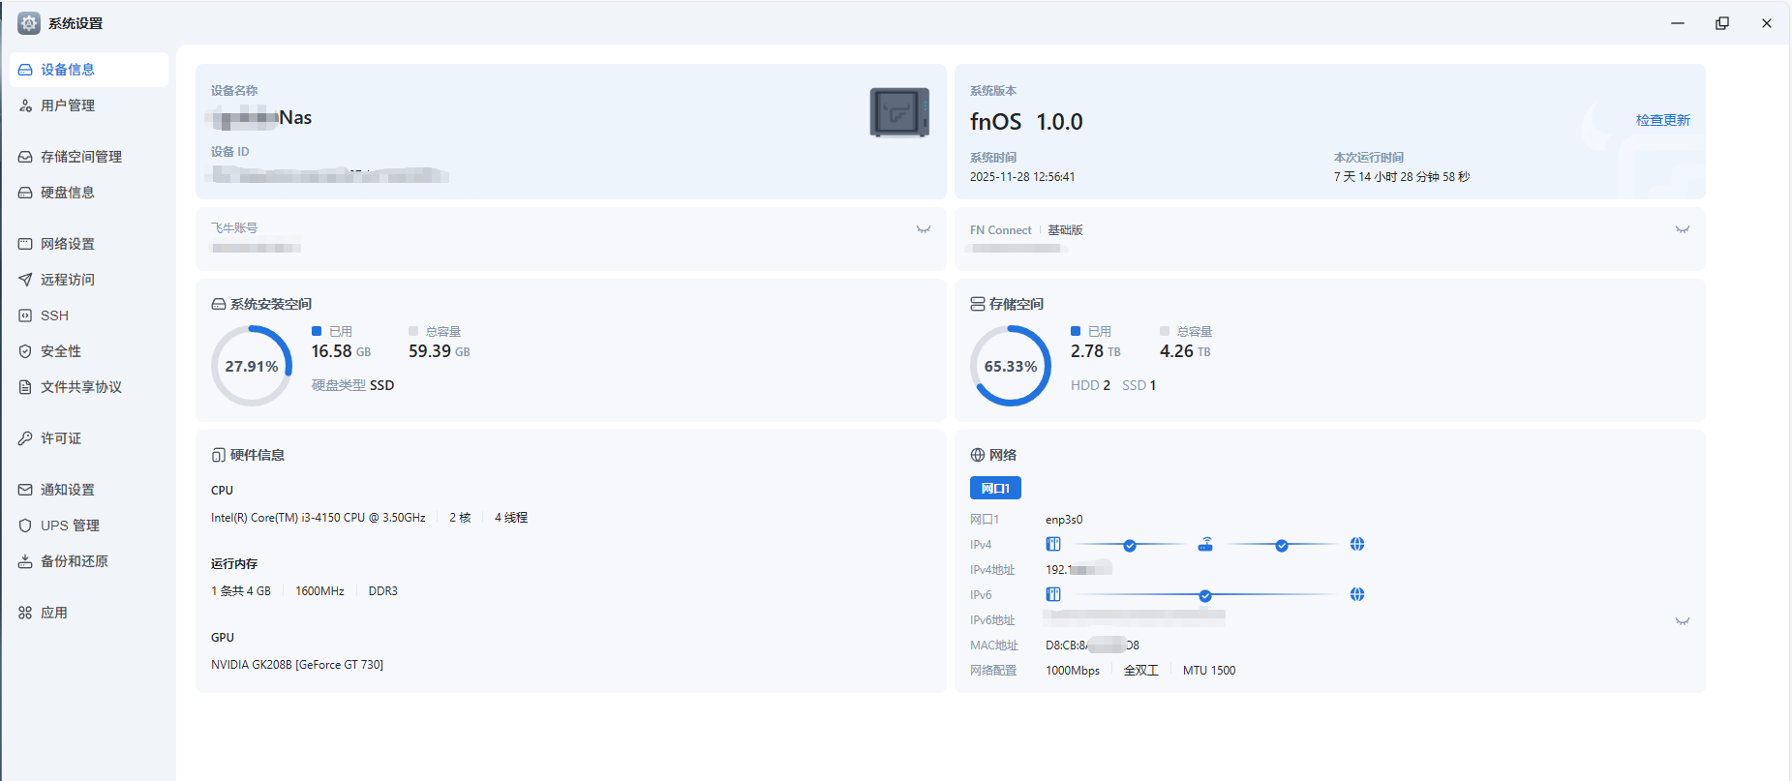
Task: Click the 65.33% storage usage ring
Action: tap(1011, 366)
